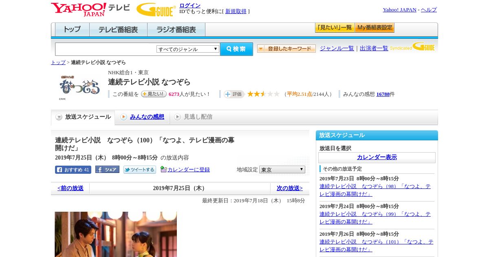Click the G-GUIDE logo in header

156,9
